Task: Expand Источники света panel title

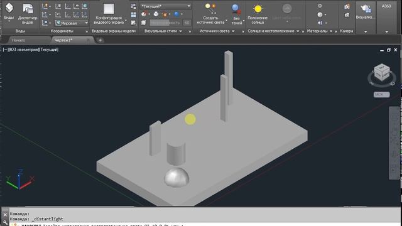Action: coord(217,31)
